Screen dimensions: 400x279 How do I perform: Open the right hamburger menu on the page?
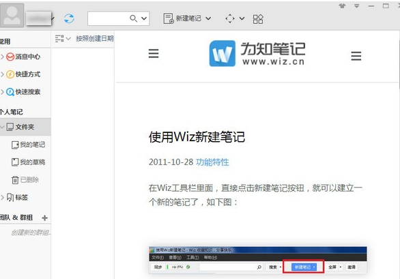pyautogui.click(x=356, y=56)
